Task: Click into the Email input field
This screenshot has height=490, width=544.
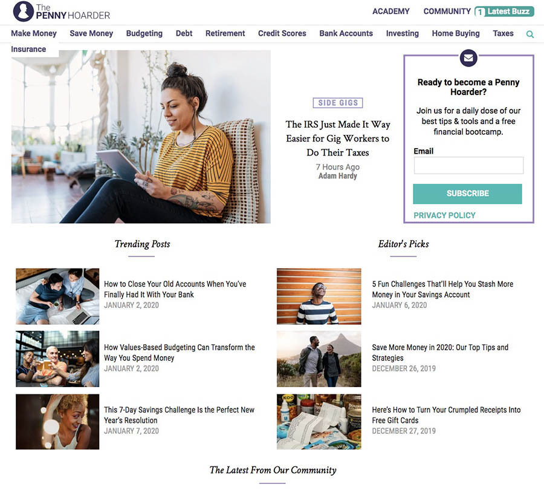Action: click(x=468, y=165)
